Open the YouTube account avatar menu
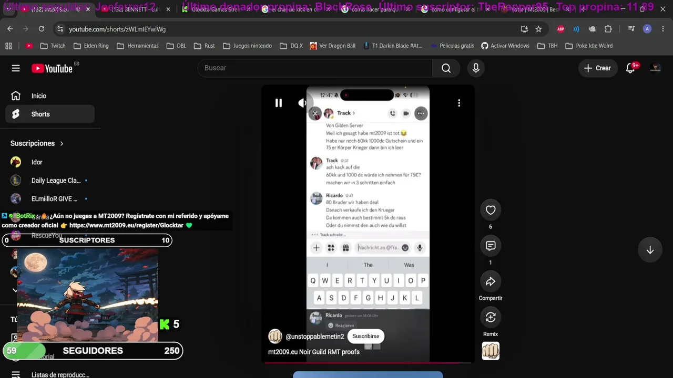Image resolution: width=673 pixels, height=378 pixels. tap(655, 68)
